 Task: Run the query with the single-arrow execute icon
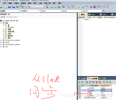(10, 6)
